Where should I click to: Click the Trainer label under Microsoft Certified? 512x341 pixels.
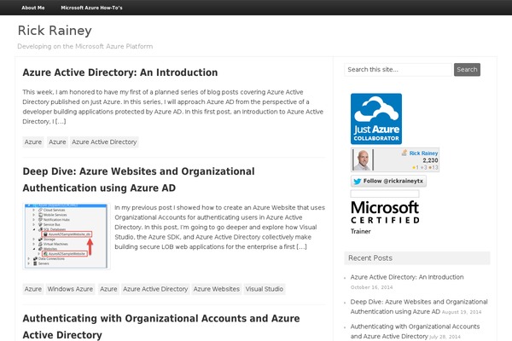coord(360,231)
